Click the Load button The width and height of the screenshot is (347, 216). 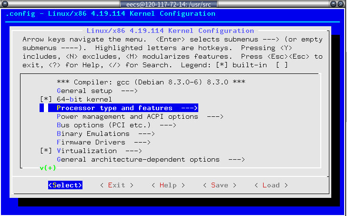point(271,185)
